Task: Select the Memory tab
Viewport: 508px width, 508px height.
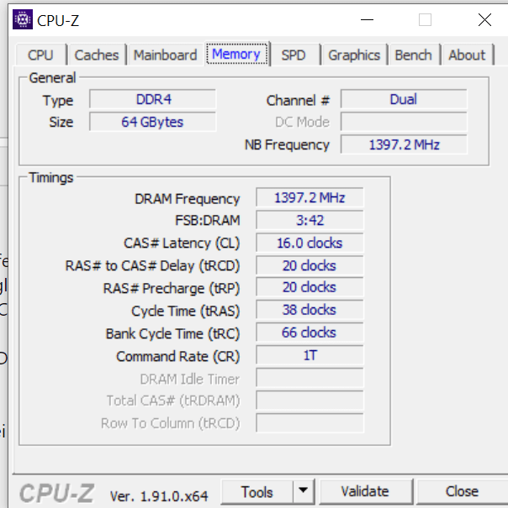Action: tap(236, 54)
